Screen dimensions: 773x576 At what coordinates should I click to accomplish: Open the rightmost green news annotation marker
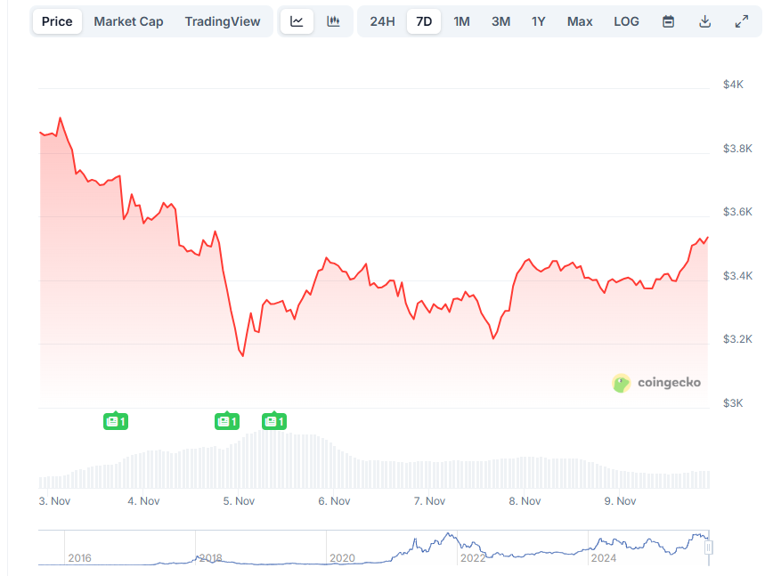274,421
